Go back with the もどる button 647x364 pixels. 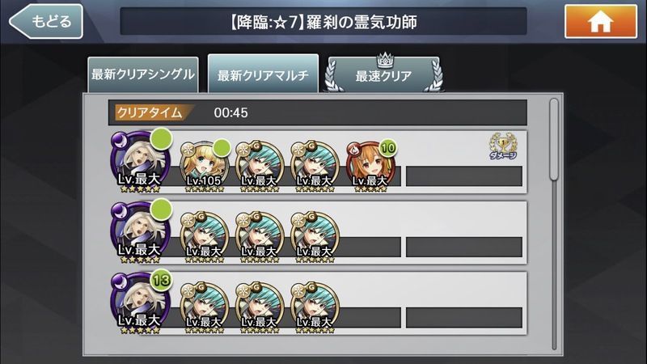click(46, 22)
